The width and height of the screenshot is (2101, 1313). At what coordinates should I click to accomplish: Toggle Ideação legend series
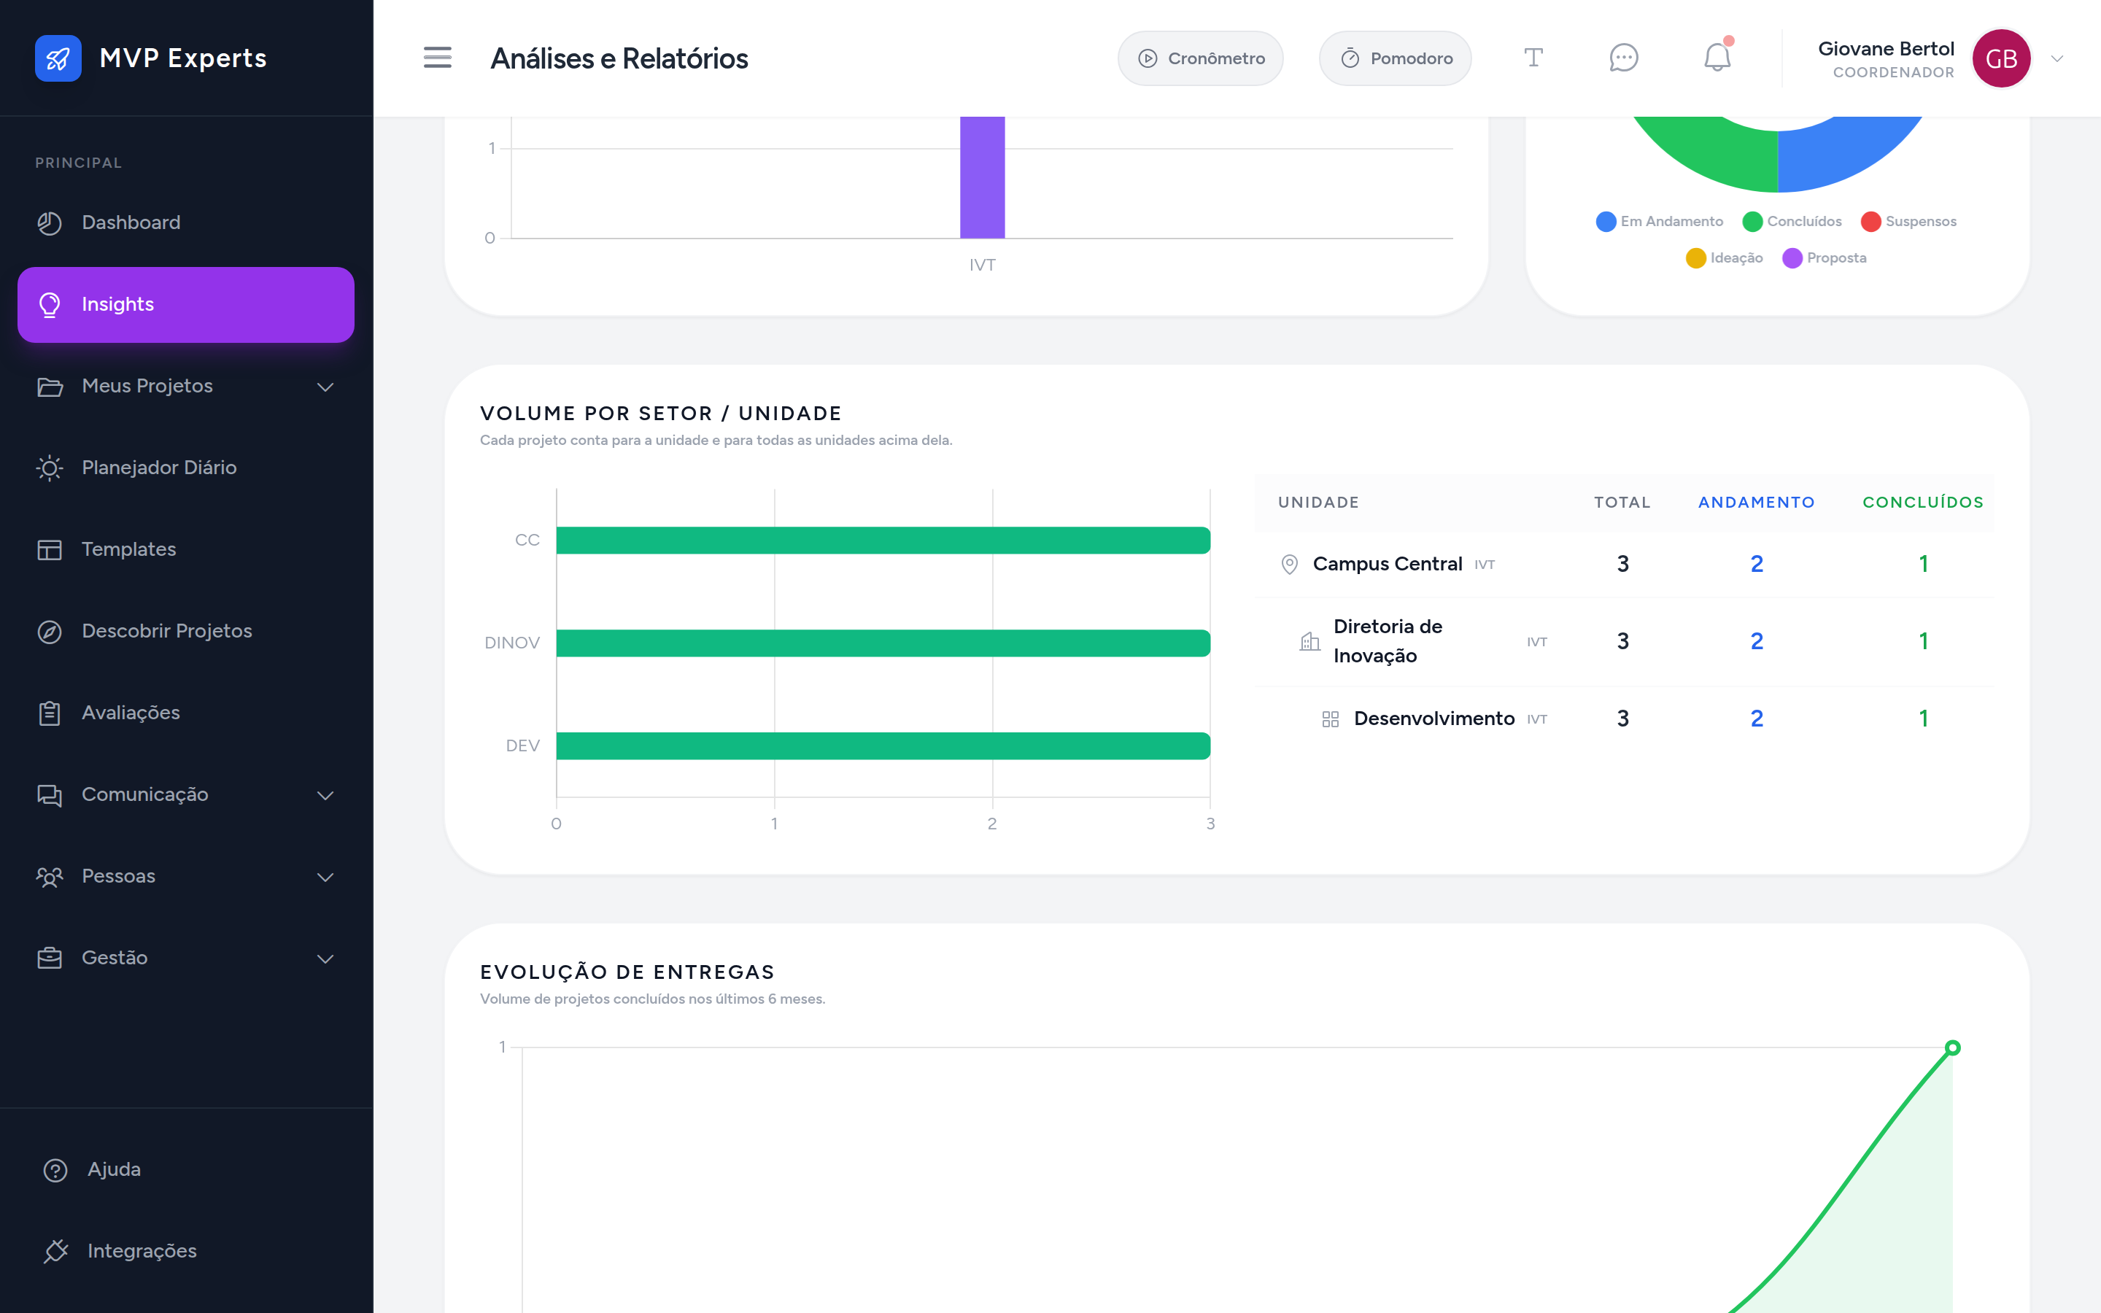(1725, 258)
